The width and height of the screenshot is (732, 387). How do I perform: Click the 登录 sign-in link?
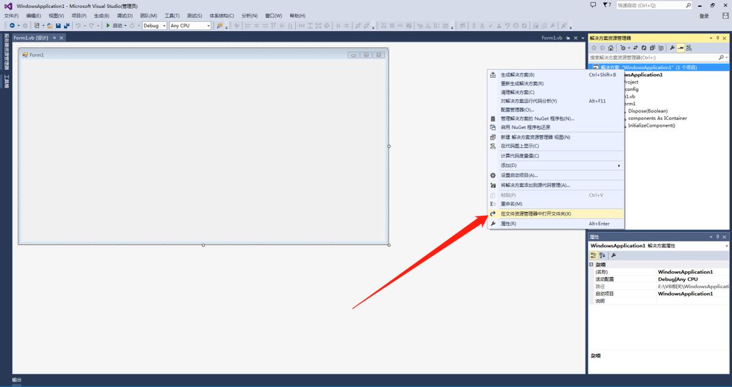pos(703,16)
